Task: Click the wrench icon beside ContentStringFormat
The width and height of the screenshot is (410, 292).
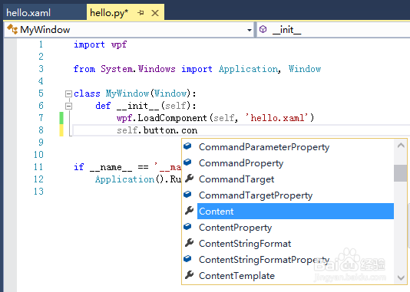Action: (x=189, y=243)
